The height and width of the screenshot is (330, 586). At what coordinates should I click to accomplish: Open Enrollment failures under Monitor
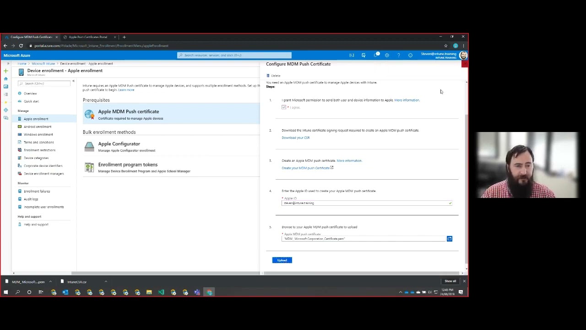tap(37, 191)
